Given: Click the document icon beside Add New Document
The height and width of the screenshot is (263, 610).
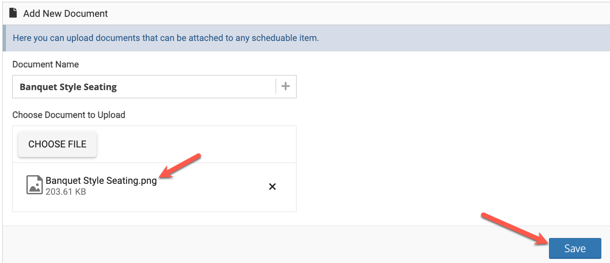Looking at the screenshot, I should point(13,13).
